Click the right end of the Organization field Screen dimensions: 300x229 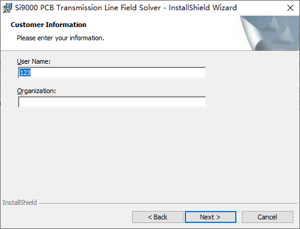coord(200,102)
